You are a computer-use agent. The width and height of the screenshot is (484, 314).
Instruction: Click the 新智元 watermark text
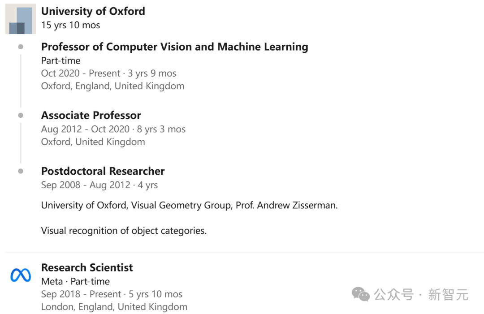(448, 295)
